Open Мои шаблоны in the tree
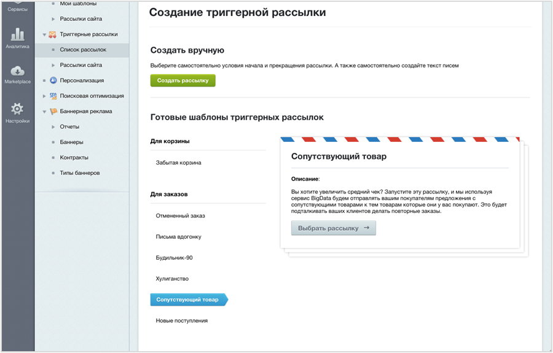Screen dimensions: 553x353 click(x=78, y=4)
